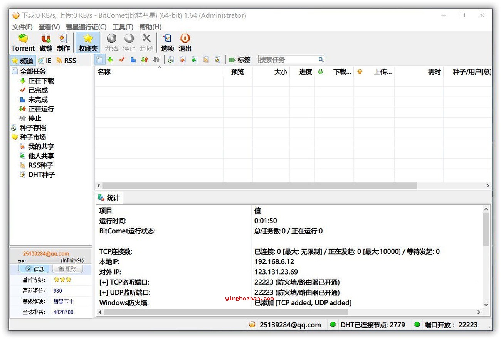Click the 停止 stop toolbar button
501x339 pixels.
coord(129,42)
